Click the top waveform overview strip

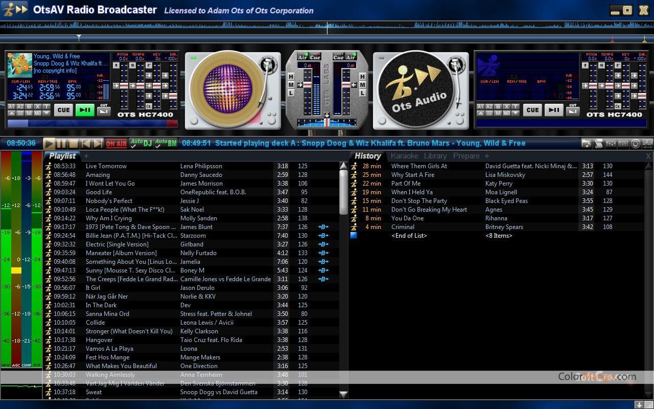click(x=327, y=25)
